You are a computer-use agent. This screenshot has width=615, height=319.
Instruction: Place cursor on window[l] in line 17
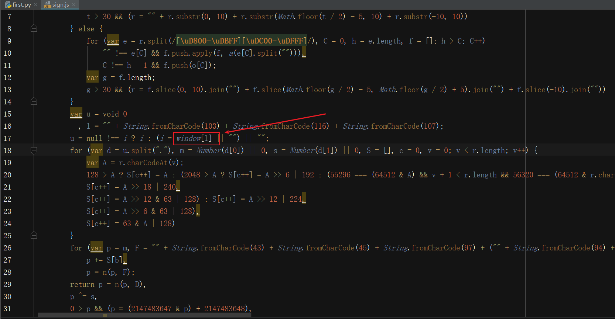point(194,138)
